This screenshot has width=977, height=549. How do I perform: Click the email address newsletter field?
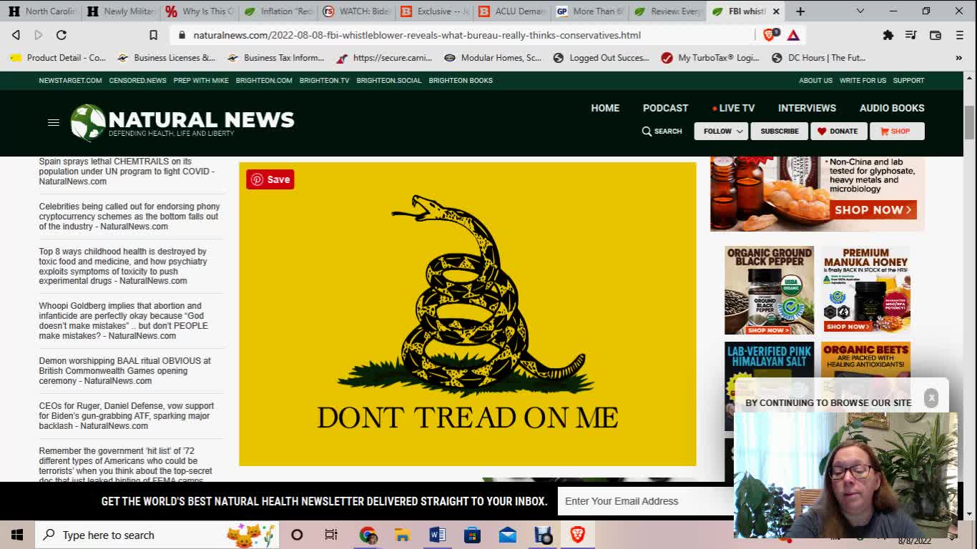tap(645, 501)
